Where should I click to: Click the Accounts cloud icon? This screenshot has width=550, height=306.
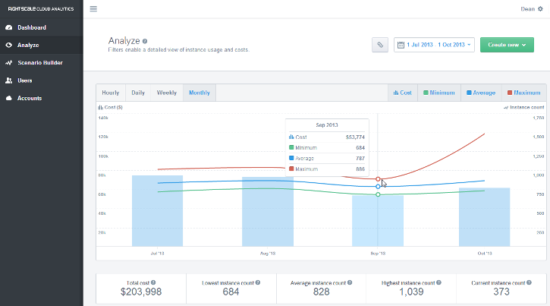(x=9, y=98)
